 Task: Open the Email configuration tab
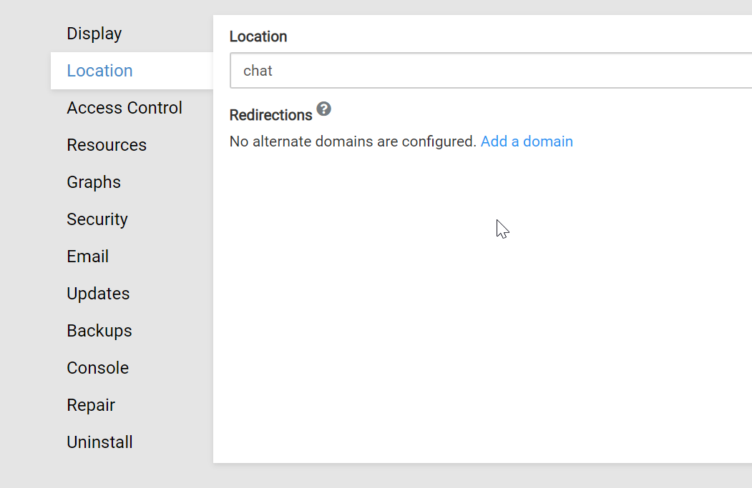click(87, 257)
